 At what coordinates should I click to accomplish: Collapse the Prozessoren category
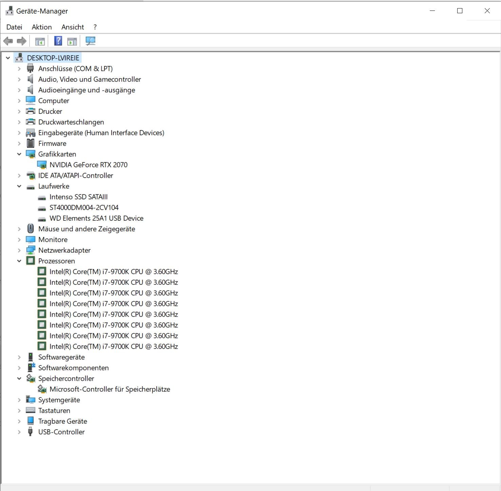pyautogui.click(x=19, y=261)
